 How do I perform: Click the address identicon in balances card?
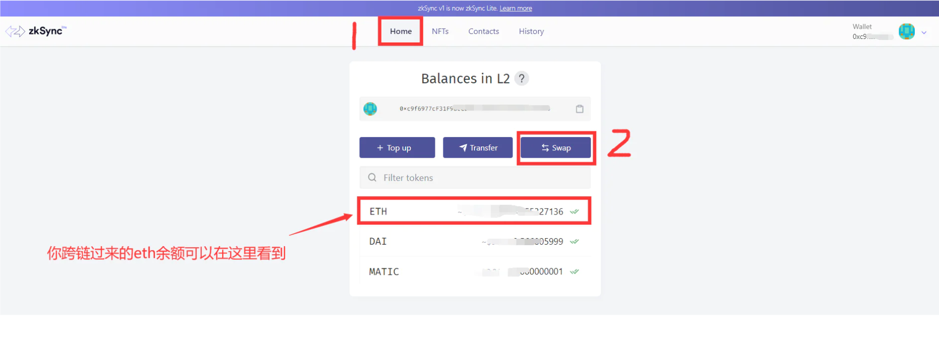click(370, 109)
